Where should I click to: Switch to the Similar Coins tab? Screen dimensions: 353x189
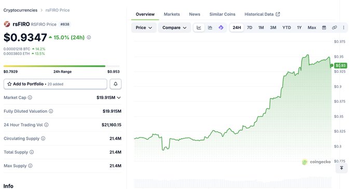click(x=222, y=14)
